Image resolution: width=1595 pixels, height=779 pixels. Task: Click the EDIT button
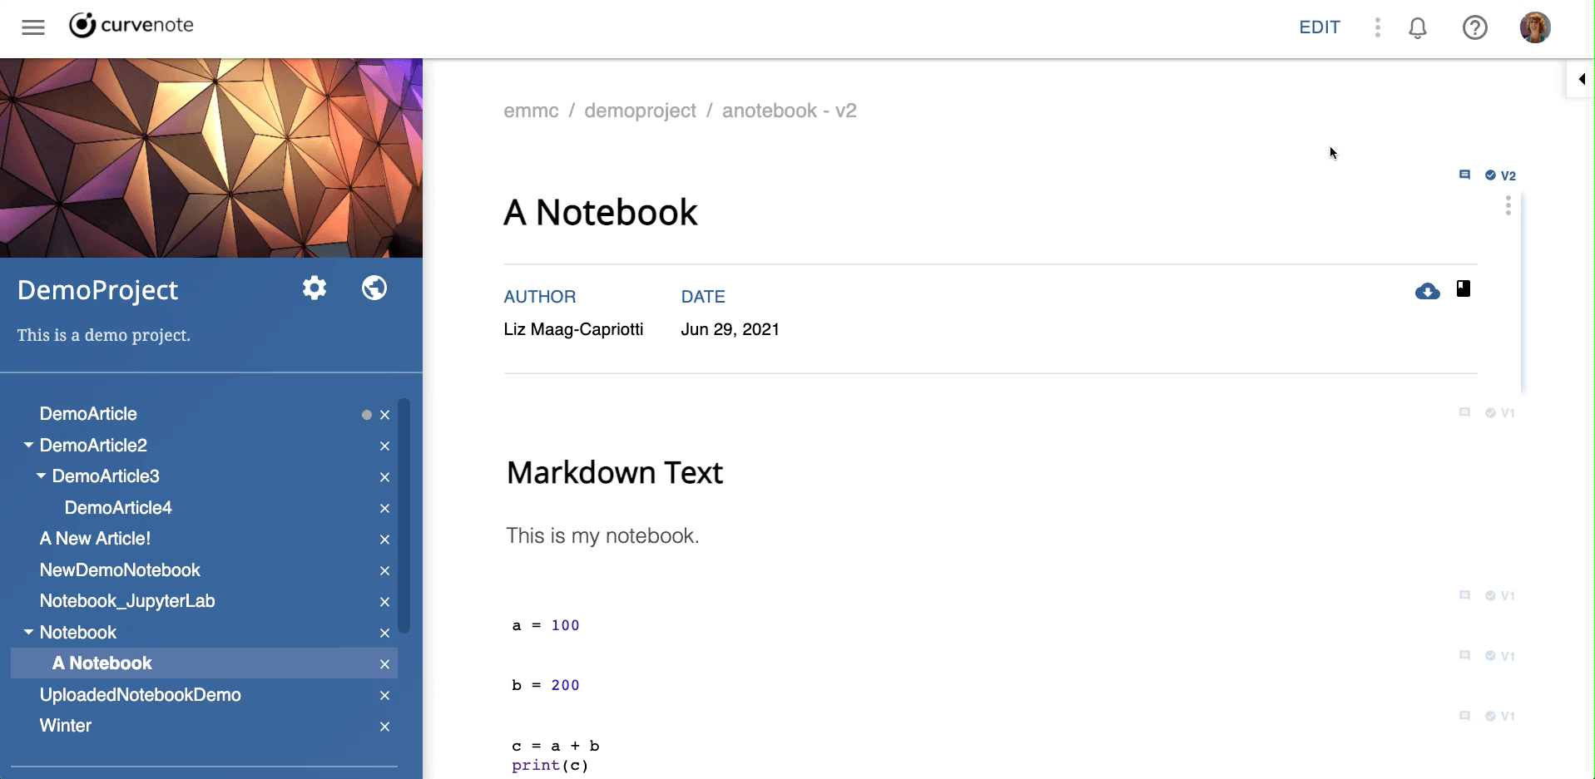click(1320, 27)
